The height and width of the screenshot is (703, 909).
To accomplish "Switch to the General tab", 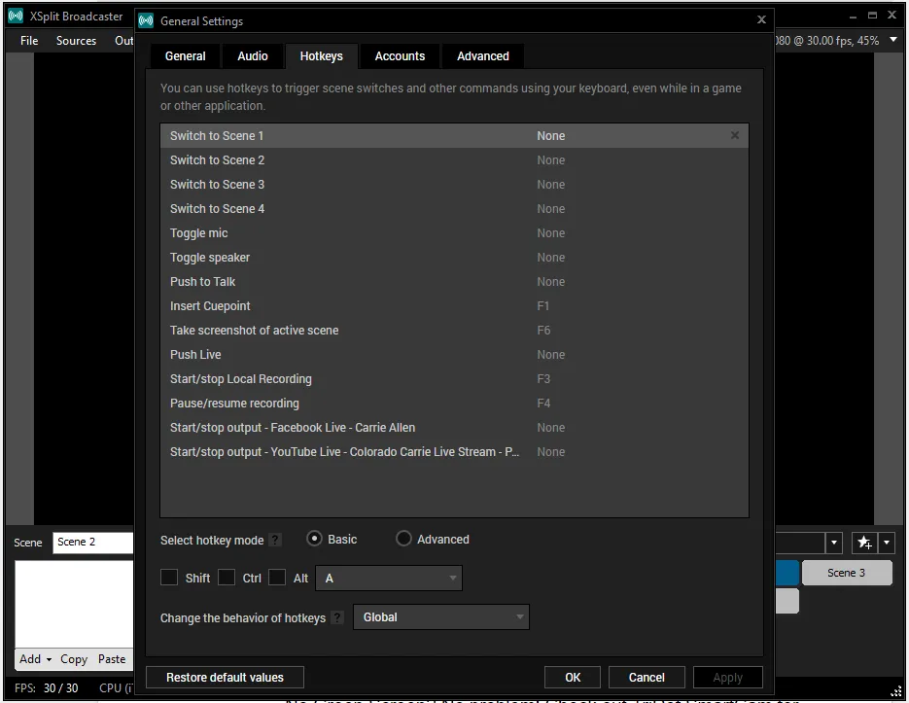I will (185, 56).
